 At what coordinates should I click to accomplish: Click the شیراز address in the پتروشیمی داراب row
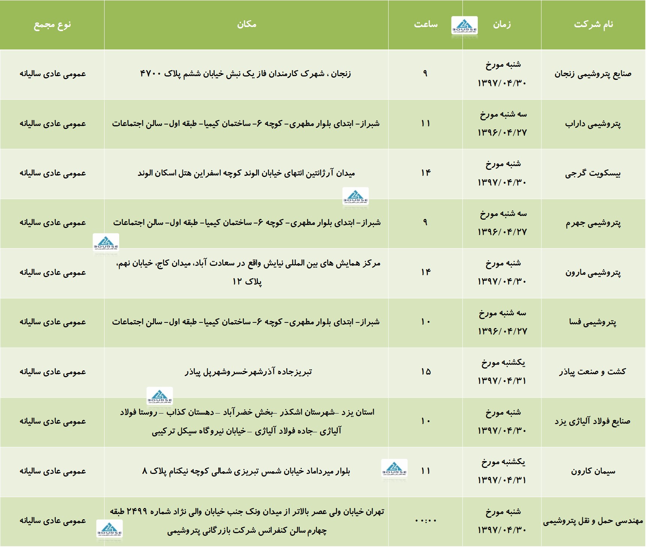pos(246,124)
